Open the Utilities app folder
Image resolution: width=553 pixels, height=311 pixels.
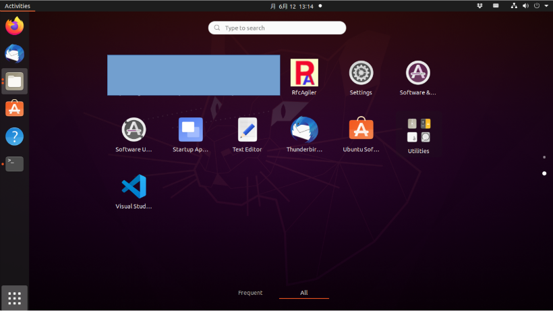[x=418, y=135]
